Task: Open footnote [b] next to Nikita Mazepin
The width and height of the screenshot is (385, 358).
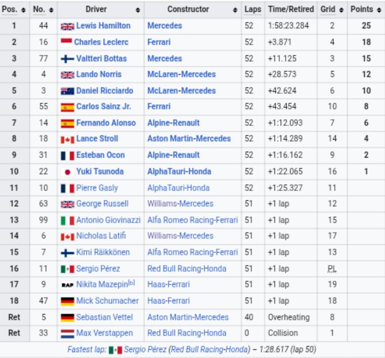Action: pos(132,283)
